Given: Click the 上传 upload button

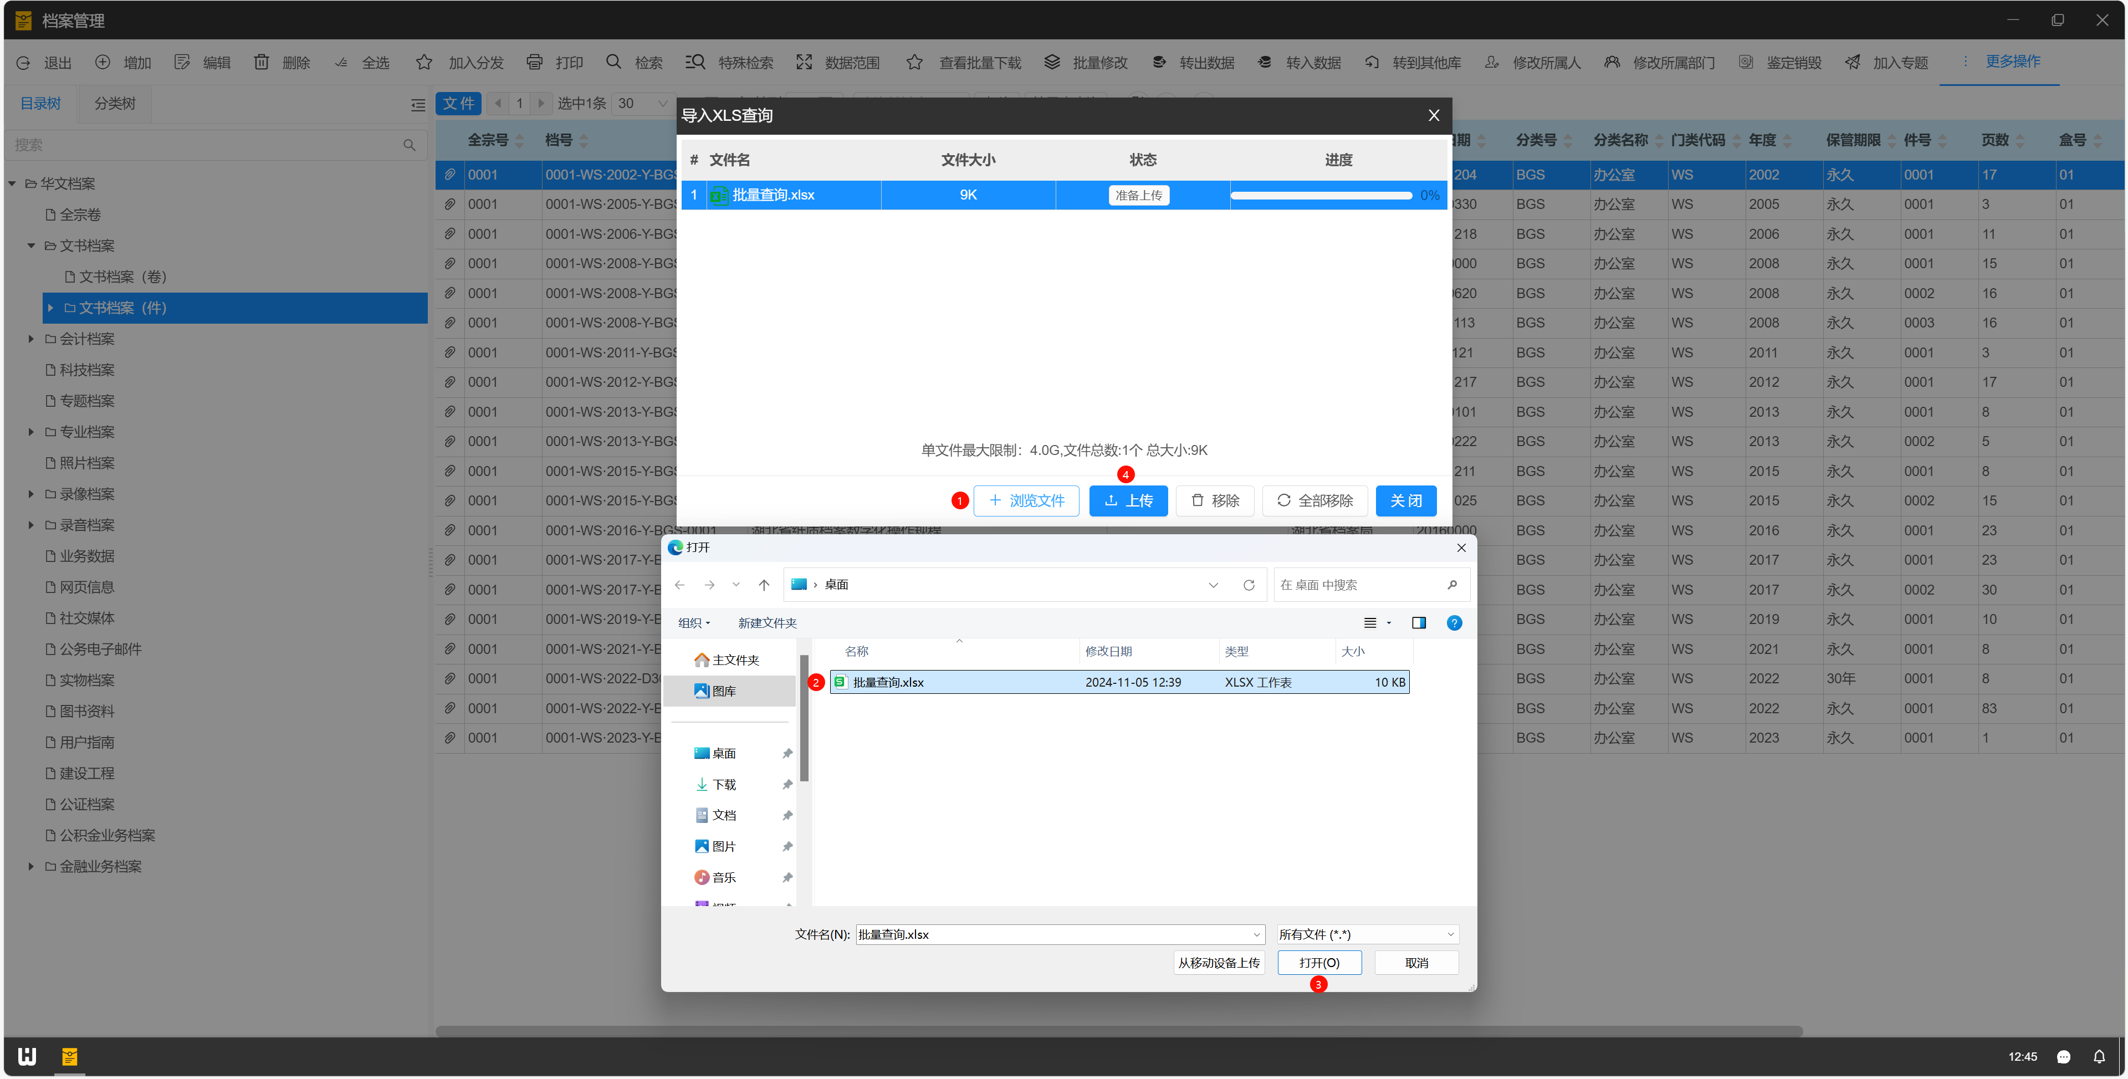Looking at the screenshot, I should coord(1128,500).
